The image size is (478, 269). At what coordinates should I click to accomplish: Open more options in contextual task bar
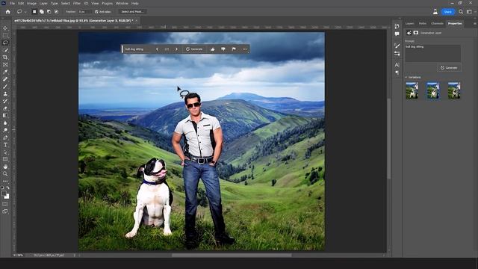244,49
